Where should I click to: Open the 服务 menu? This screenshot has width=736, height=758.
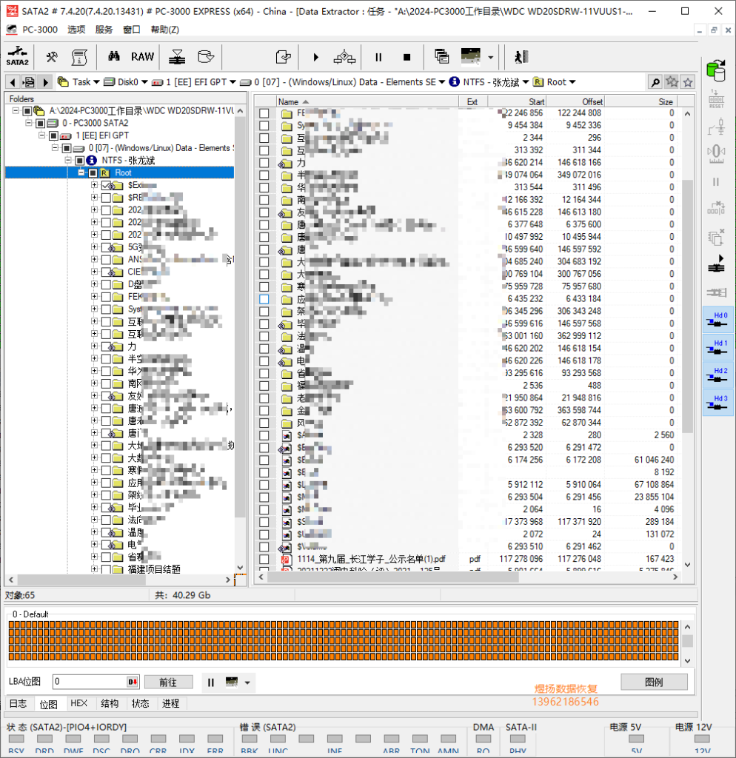[104, 30]
